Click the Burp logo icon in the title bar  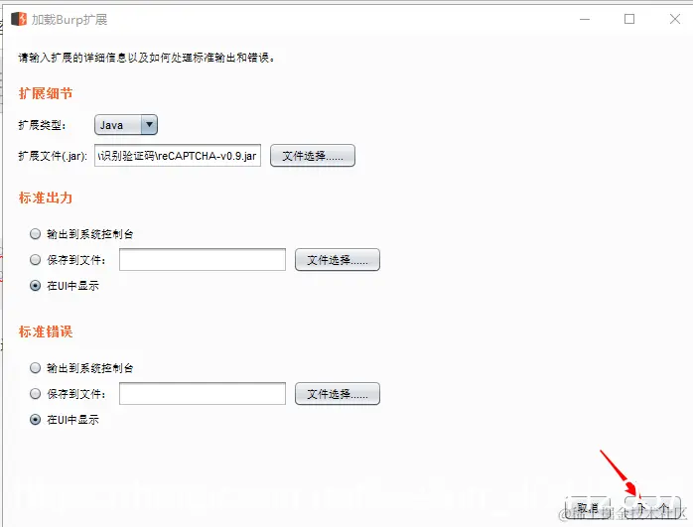[19, 19]
